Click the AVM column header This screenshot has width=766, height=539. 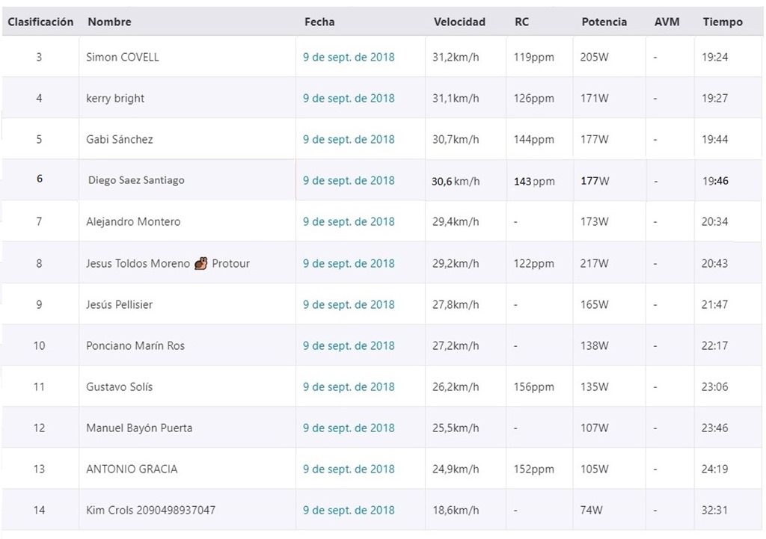pos(667,22)
